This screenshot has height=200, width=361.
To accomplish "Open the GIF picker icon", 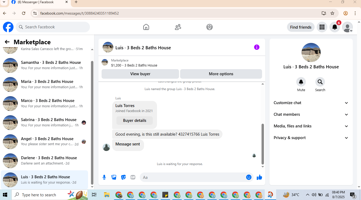I will [133, 177].
